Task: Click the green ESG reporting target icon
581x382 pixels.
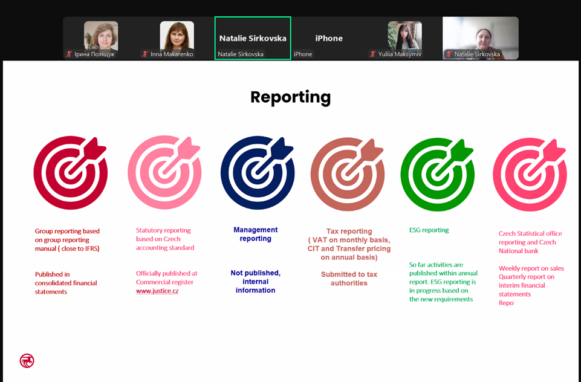Action: 438,174
